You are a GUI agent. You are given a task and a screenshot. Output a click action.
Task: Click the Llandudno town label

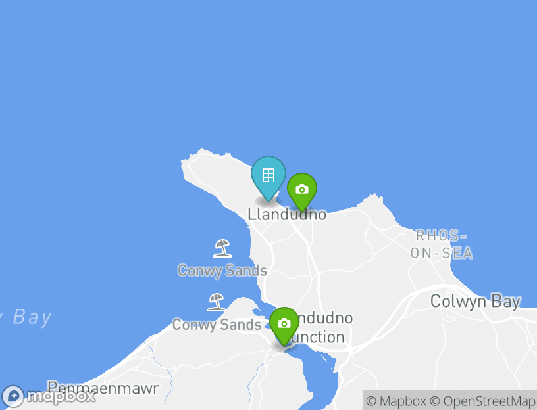pos(287,214)
